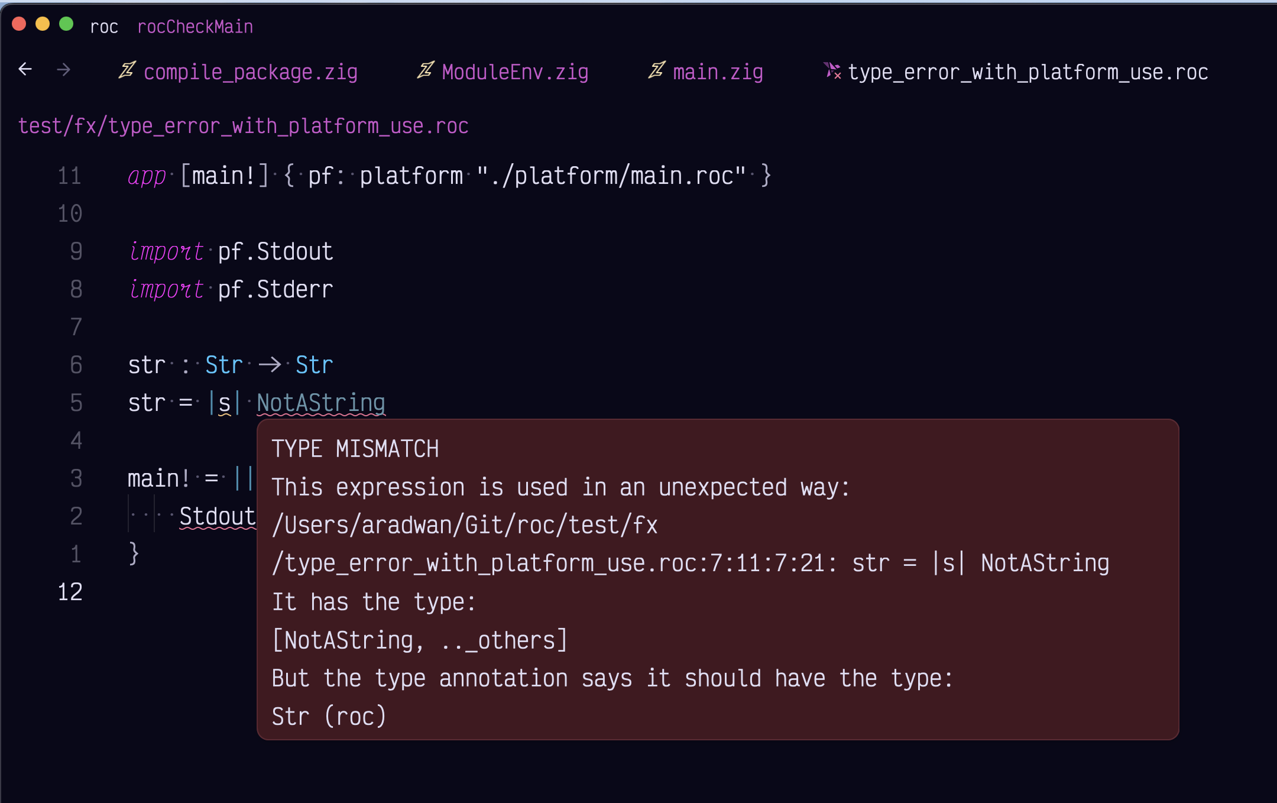Click the underlined NotAString in the code
Viewport: 1277px width, 803px height.
pos(321,403)
